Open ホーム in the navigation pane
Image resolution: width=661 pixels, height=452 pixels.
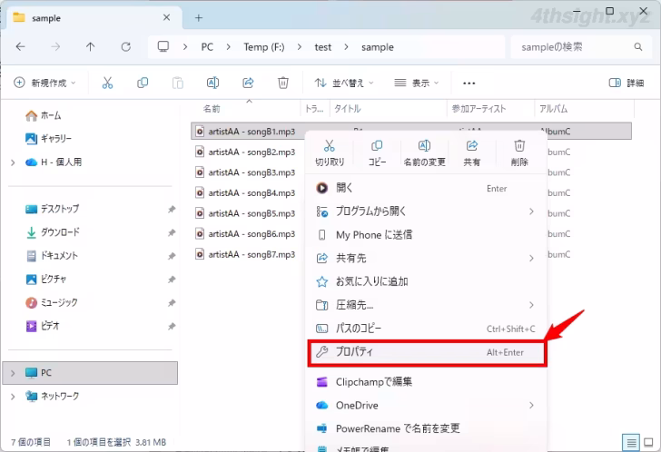43,115
